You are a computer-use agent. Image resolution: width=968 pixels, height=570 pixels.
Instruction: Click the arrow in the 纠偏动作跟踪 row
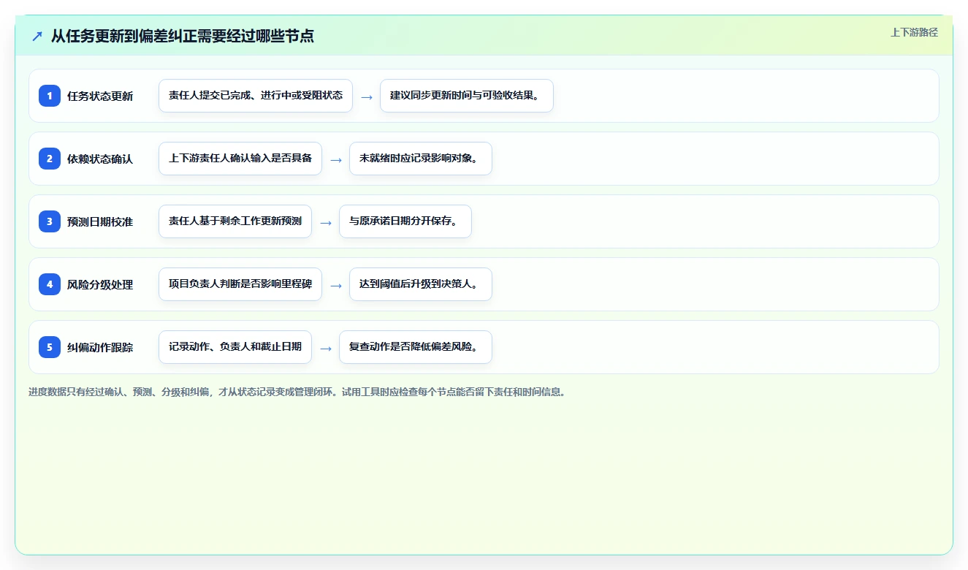pyautogui.click(x=326, y=348)
